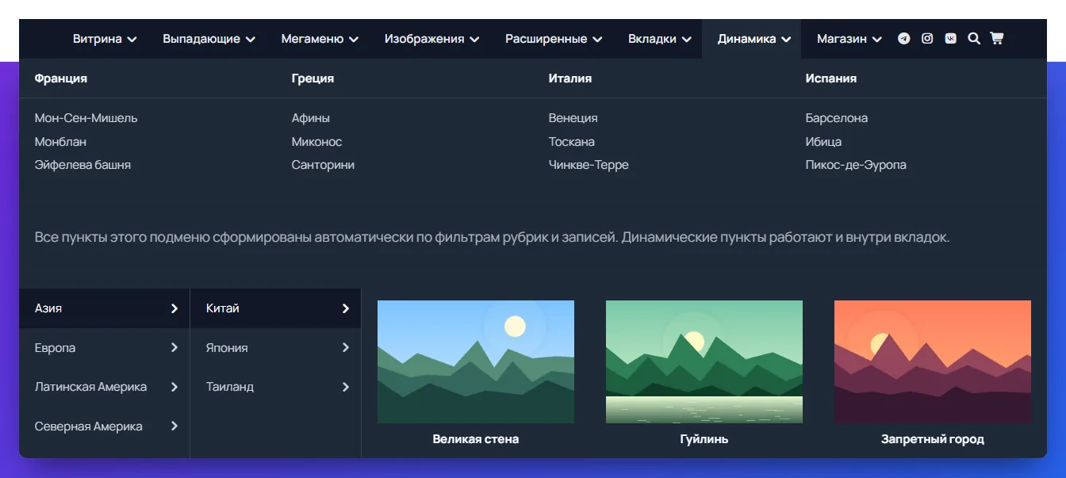Click the arrow next to Латинская Америка
The height and width of the screenshot is (478, 1066).
[x=174, y=387]
